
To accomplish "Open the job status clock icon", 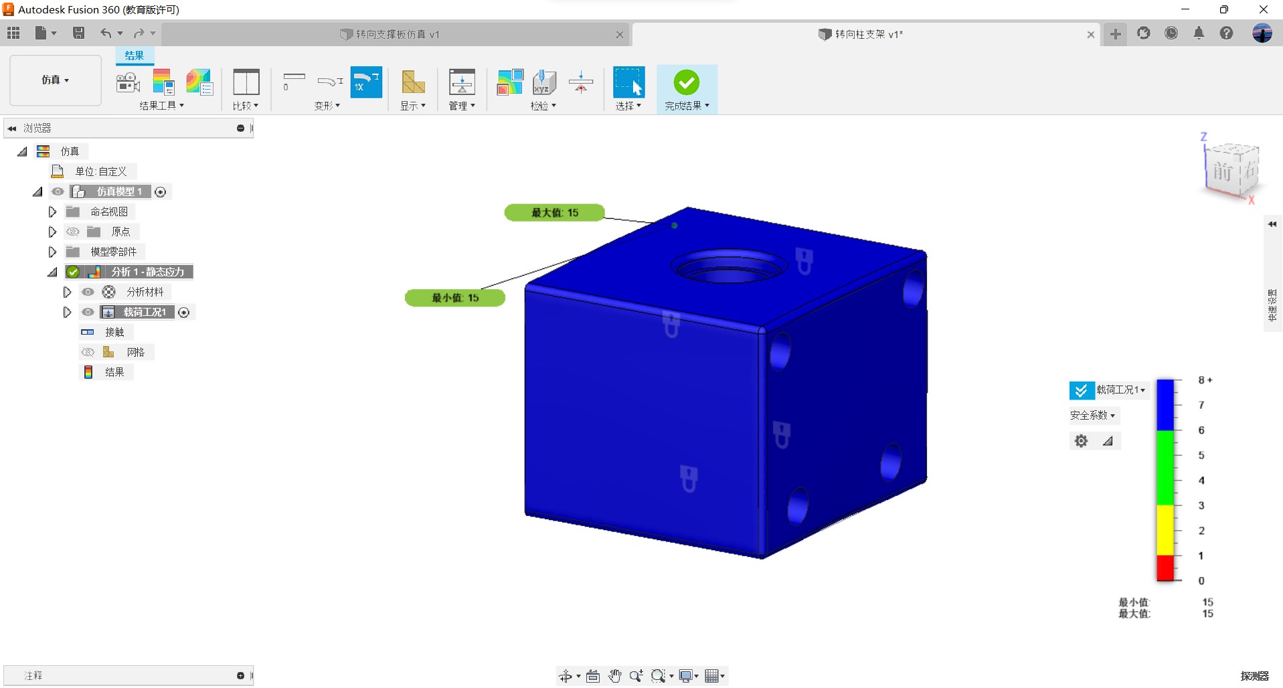I will tap(1171, 33).
